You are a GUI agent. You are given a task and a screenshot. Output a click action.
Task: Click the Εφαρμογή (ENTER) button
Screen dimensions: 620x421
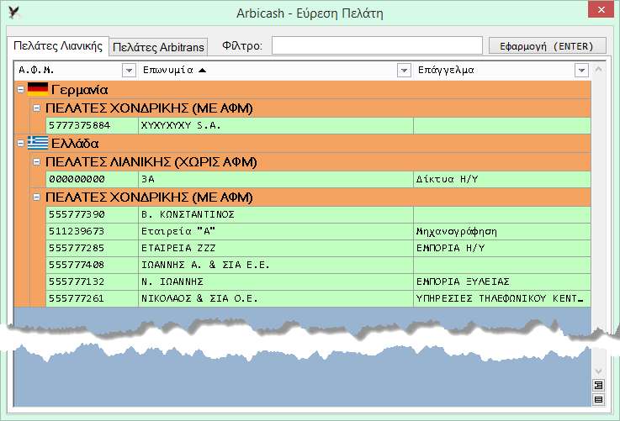click(x=548, y=46)
